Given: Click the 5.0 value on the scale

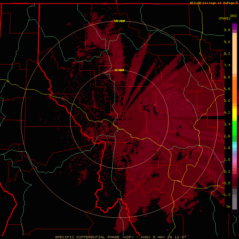Looking at the screenshot, I should [x=227, y=101].
